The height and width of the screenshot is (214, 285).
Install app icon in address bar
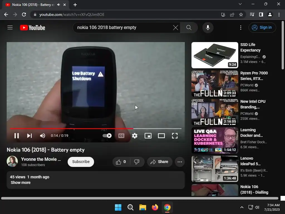[223, 14]
